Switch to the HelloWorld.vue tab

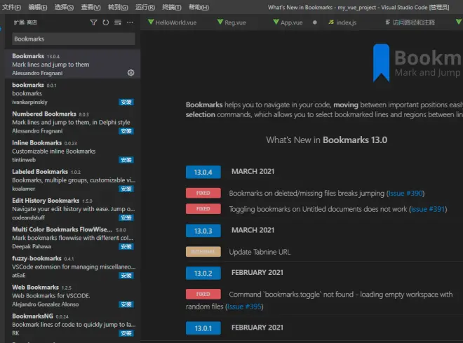pyautogui.click(x=175, y=22)
